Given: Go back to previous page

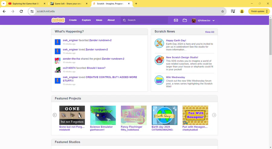Looking at the screenshot, I should (4, 11).
